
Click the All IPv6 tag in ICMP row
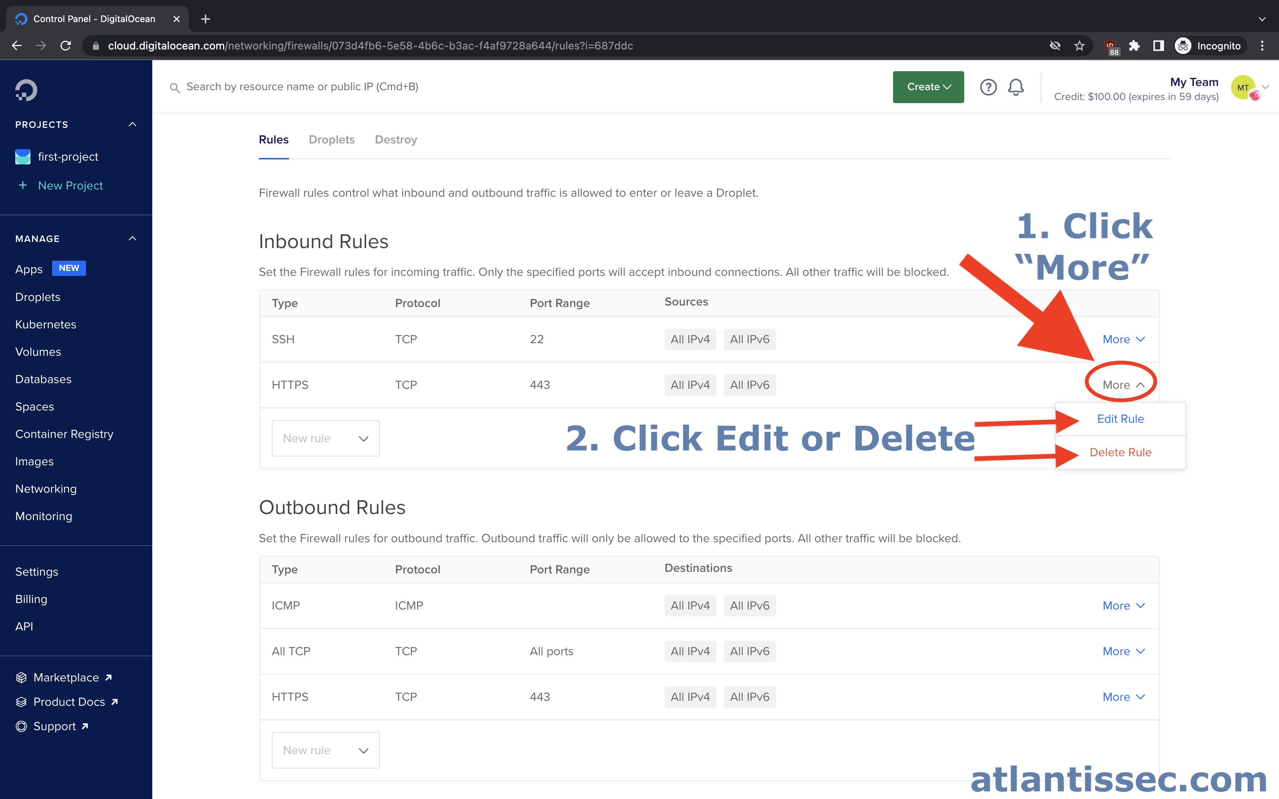pos(750,606)
